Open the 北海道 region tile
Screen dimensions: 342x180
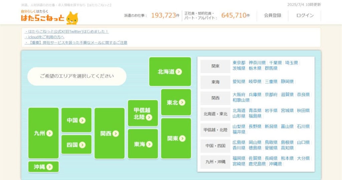pyautogui.click(x=170, y=72)
